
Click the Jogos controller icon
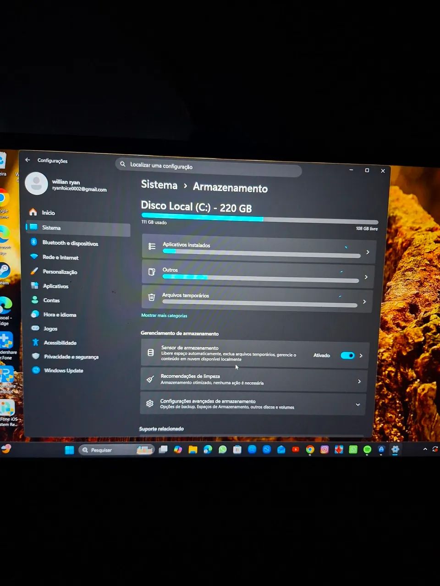(x=35, y=328)
